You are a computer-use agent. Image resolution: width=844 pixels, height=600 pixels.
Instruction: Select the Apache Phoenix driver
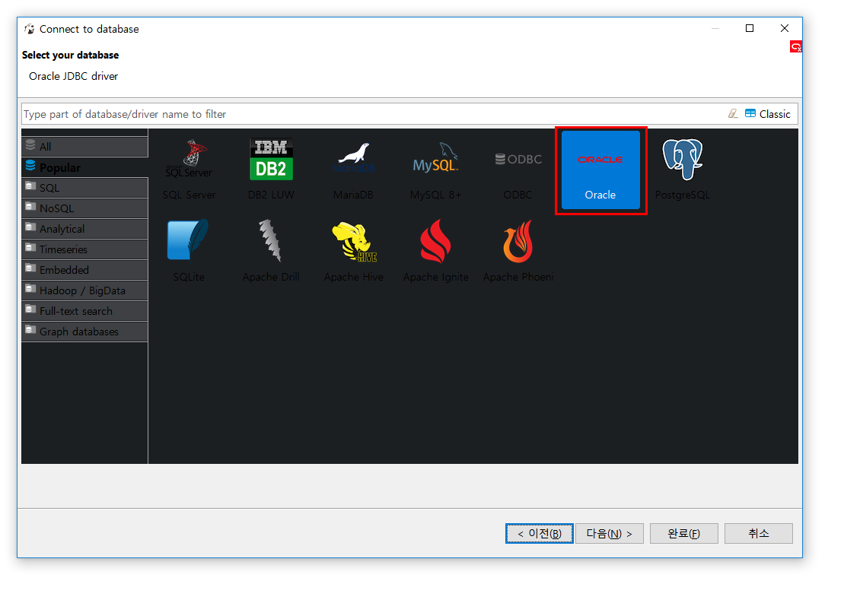coord(518,251)
